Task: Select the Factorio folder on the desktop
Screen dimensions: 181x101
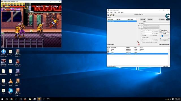Action: 11,52
